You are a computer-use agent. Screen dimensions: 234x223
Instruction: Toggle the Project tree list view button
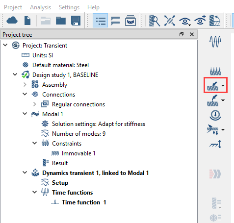pyautogui.click(x=100, y=21)
